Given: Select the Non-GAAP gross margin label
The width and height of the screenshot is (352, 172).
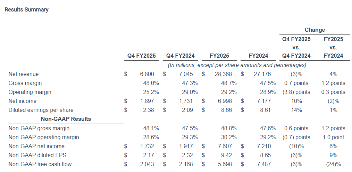Looking at the screenshot, I should coord(39,128).
